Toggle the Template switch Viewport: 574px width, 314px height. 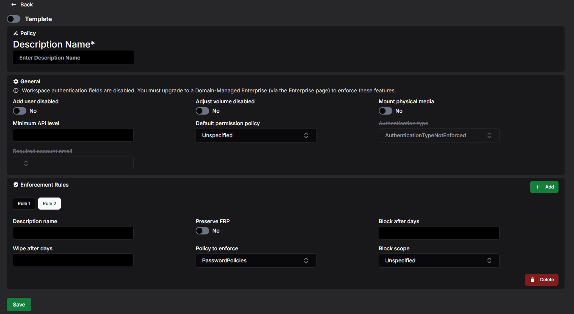pos(14,19)
